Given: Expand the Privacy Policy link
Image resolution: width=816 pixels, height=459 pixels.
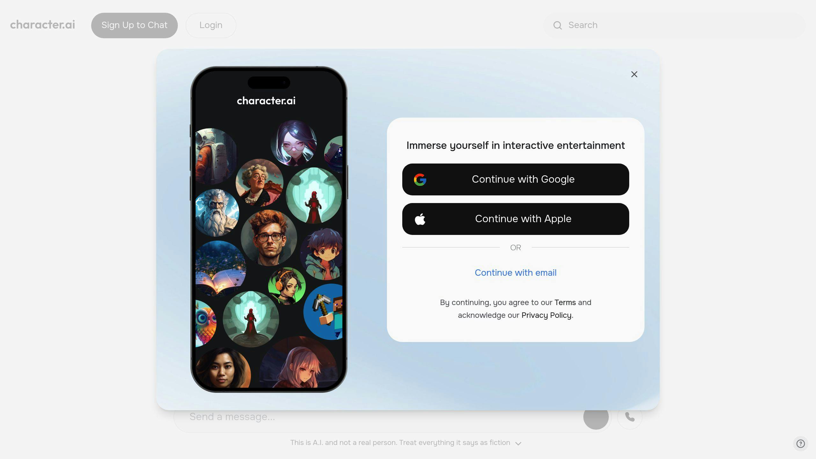Looking at the screenshot, I should click(x=546, y=315).
